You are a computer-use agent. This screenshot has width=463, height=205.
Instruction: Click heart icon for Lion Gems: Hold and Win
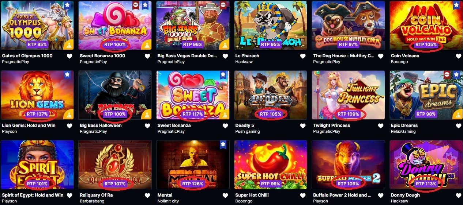69,126
